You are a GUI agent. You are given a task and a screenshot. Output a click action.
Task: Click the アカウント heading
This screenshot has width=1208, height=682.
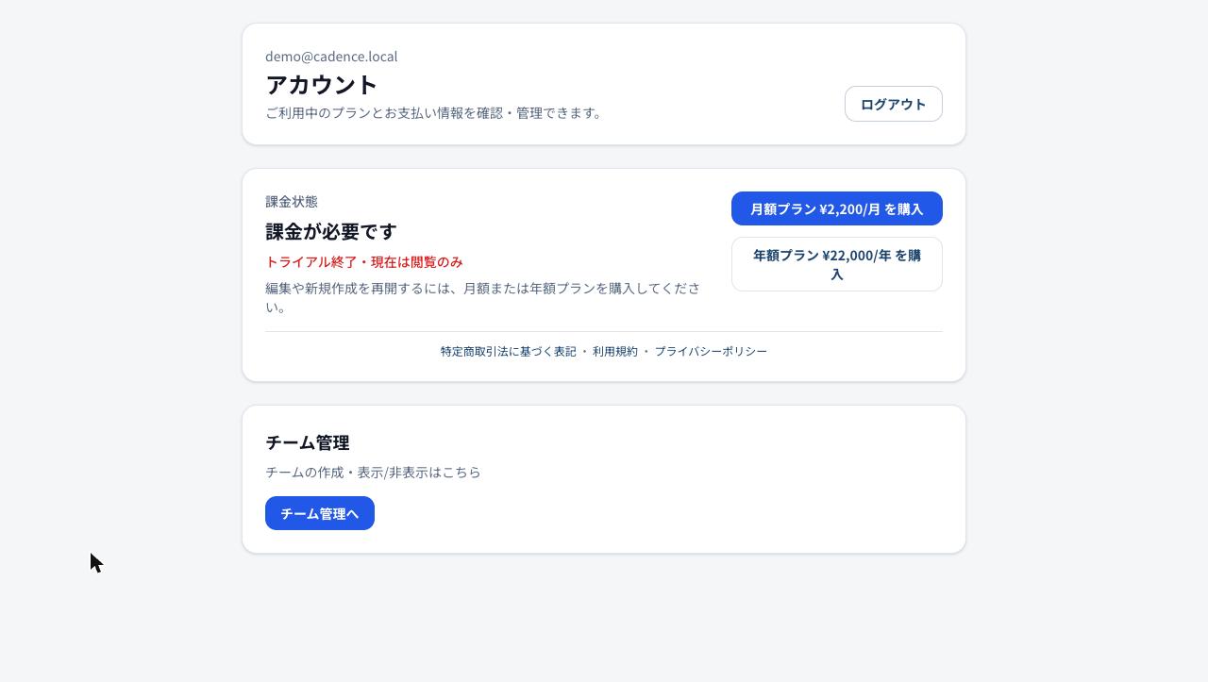[322, 84]
